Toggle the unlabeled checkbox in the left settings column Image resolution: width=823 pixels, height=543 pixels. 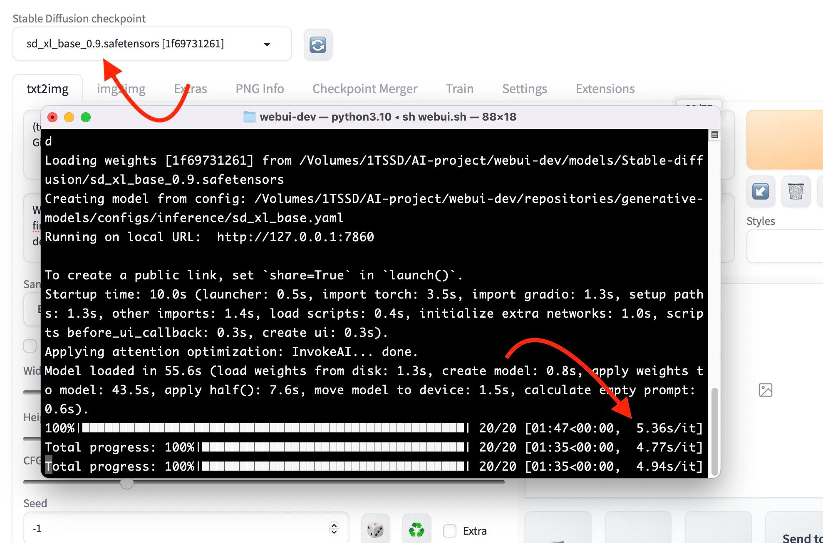pos(30,346)
